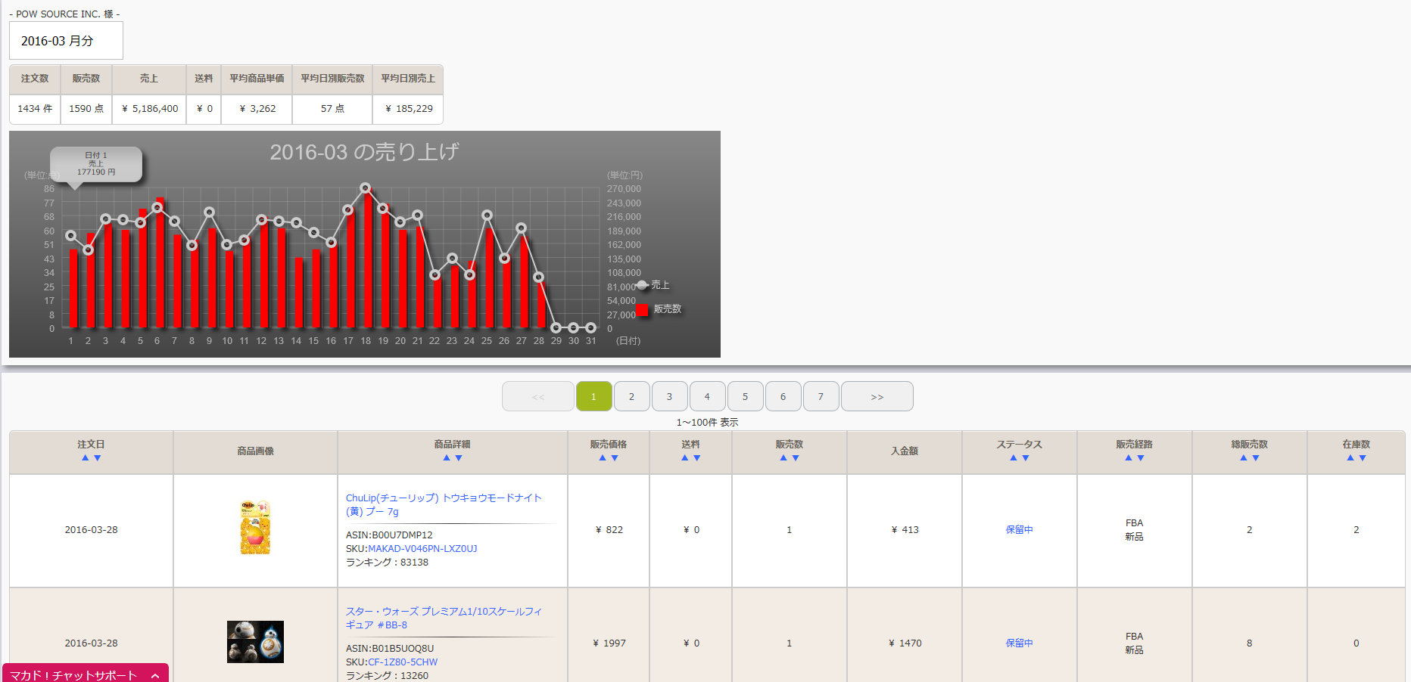The image size is (1411, 682).
Task: Expand the マカド！チャットサポート chat widget
Action: 85,674
